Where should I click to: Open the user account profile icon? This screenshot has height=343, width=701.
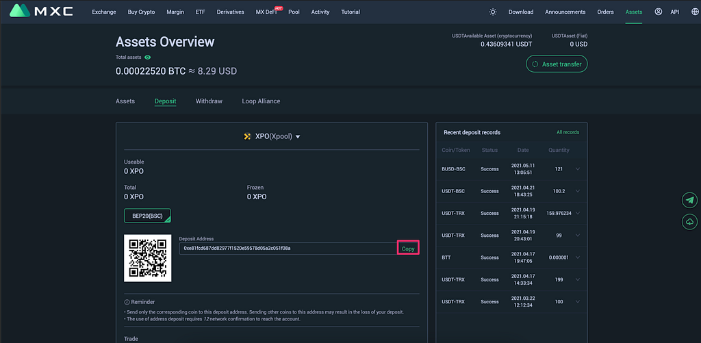click(658, 12)
